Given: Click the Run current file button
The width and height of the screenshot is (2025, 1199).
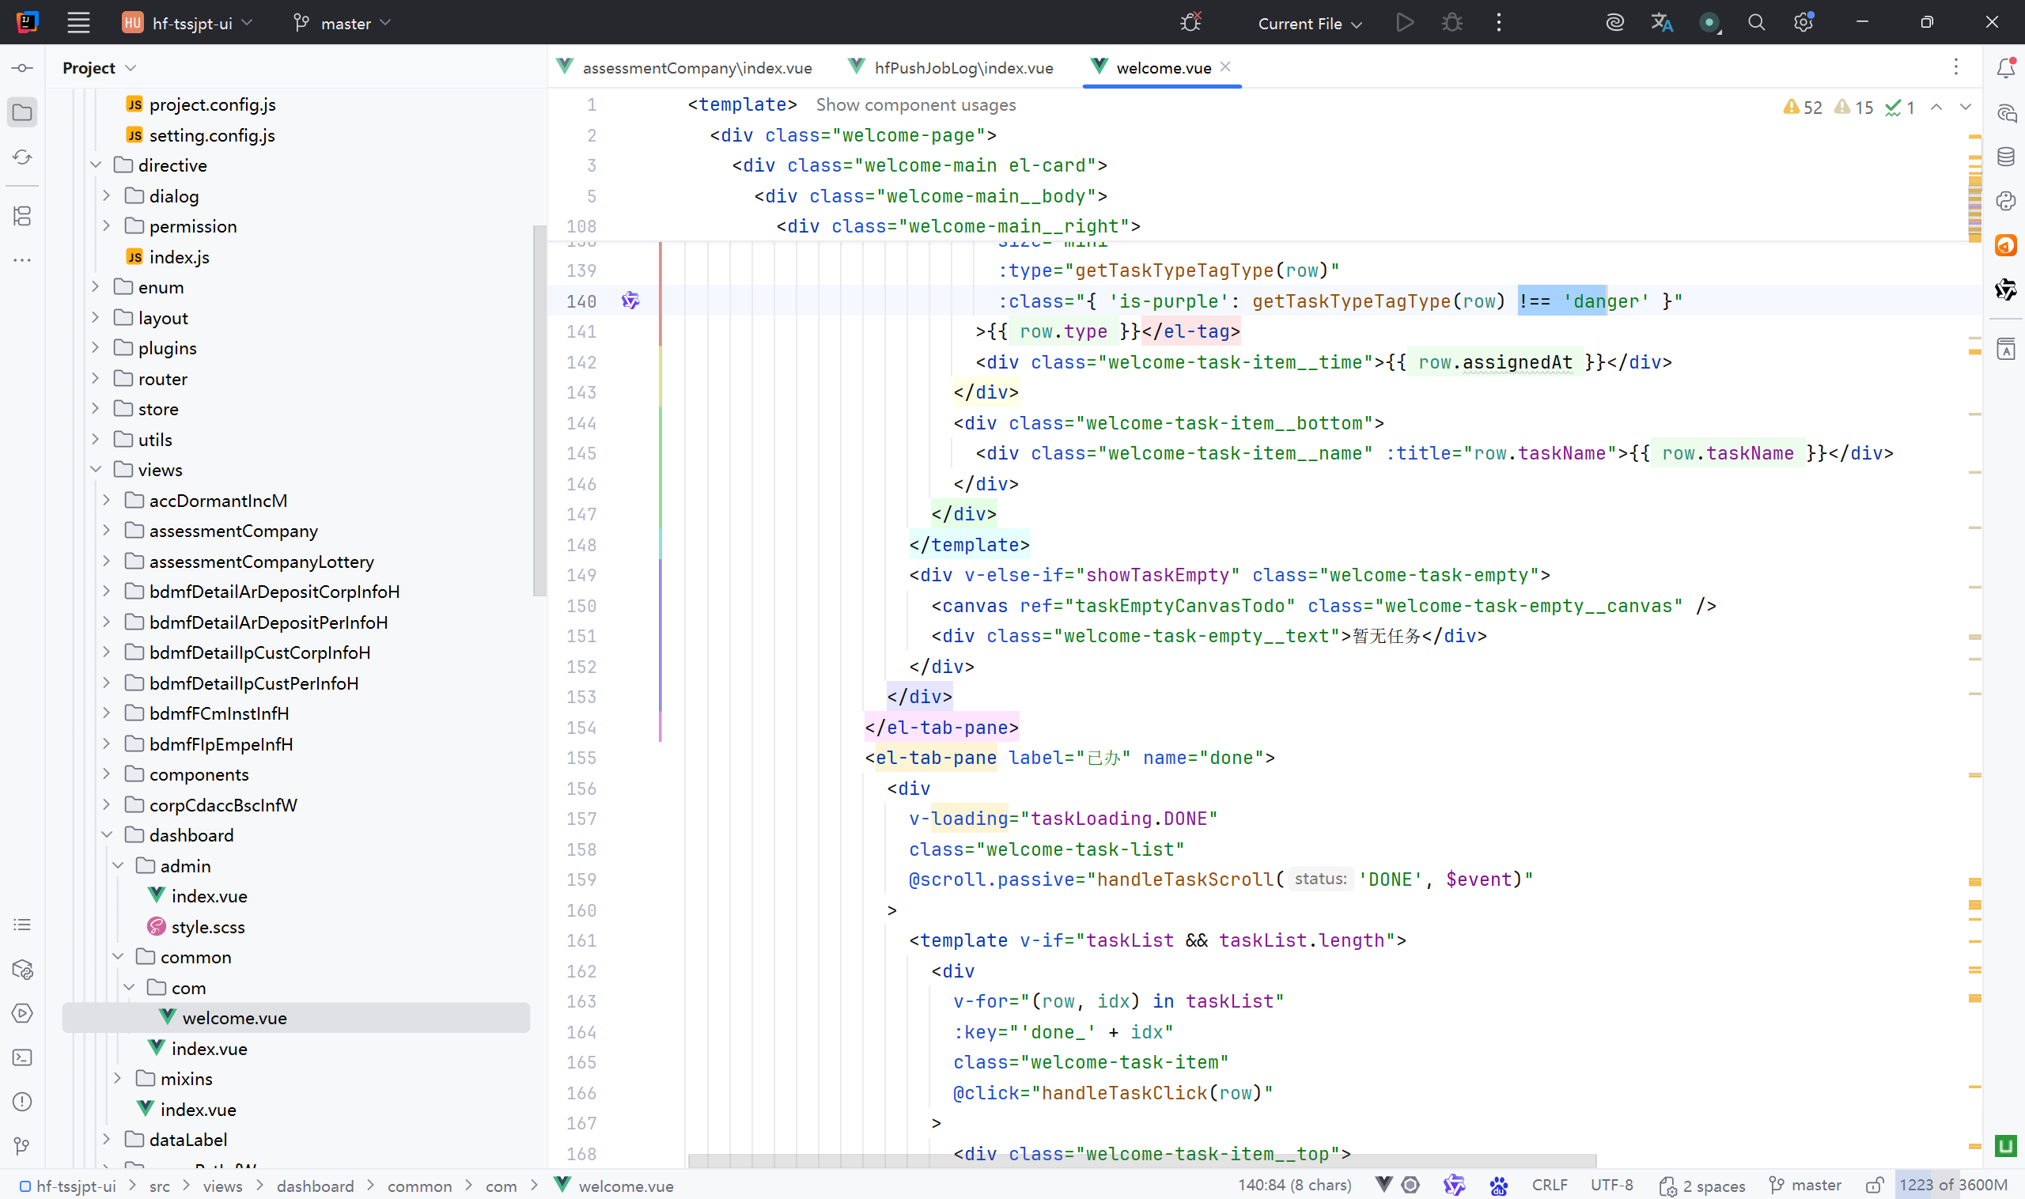Looking at the screenshot, I should (x=1405, y=23).
